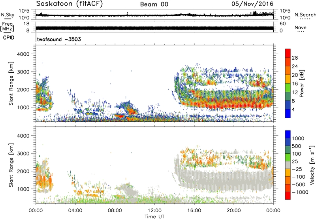The width and height of the screenshot is (316, 219).
Task: Click the Velocity [m s-1] colorbar title
Action: click(312, 165)
